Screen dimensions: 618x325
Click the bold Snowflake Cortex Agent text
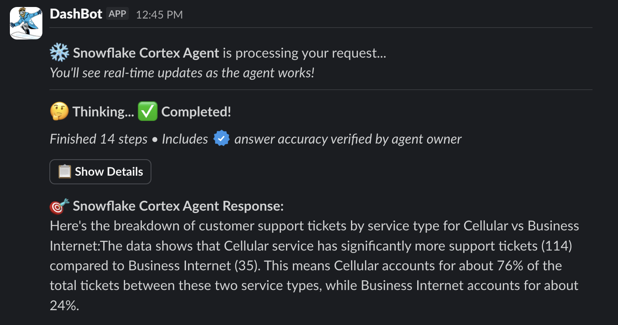coord(146,53)
